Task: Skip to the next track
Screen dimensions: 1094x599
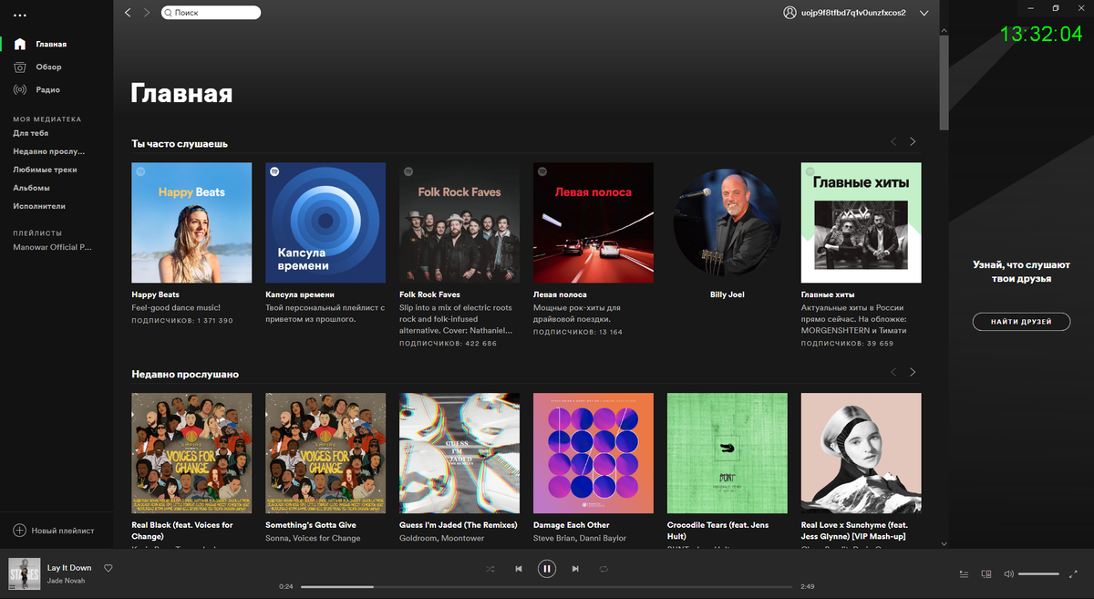Action: click(575, 569)
